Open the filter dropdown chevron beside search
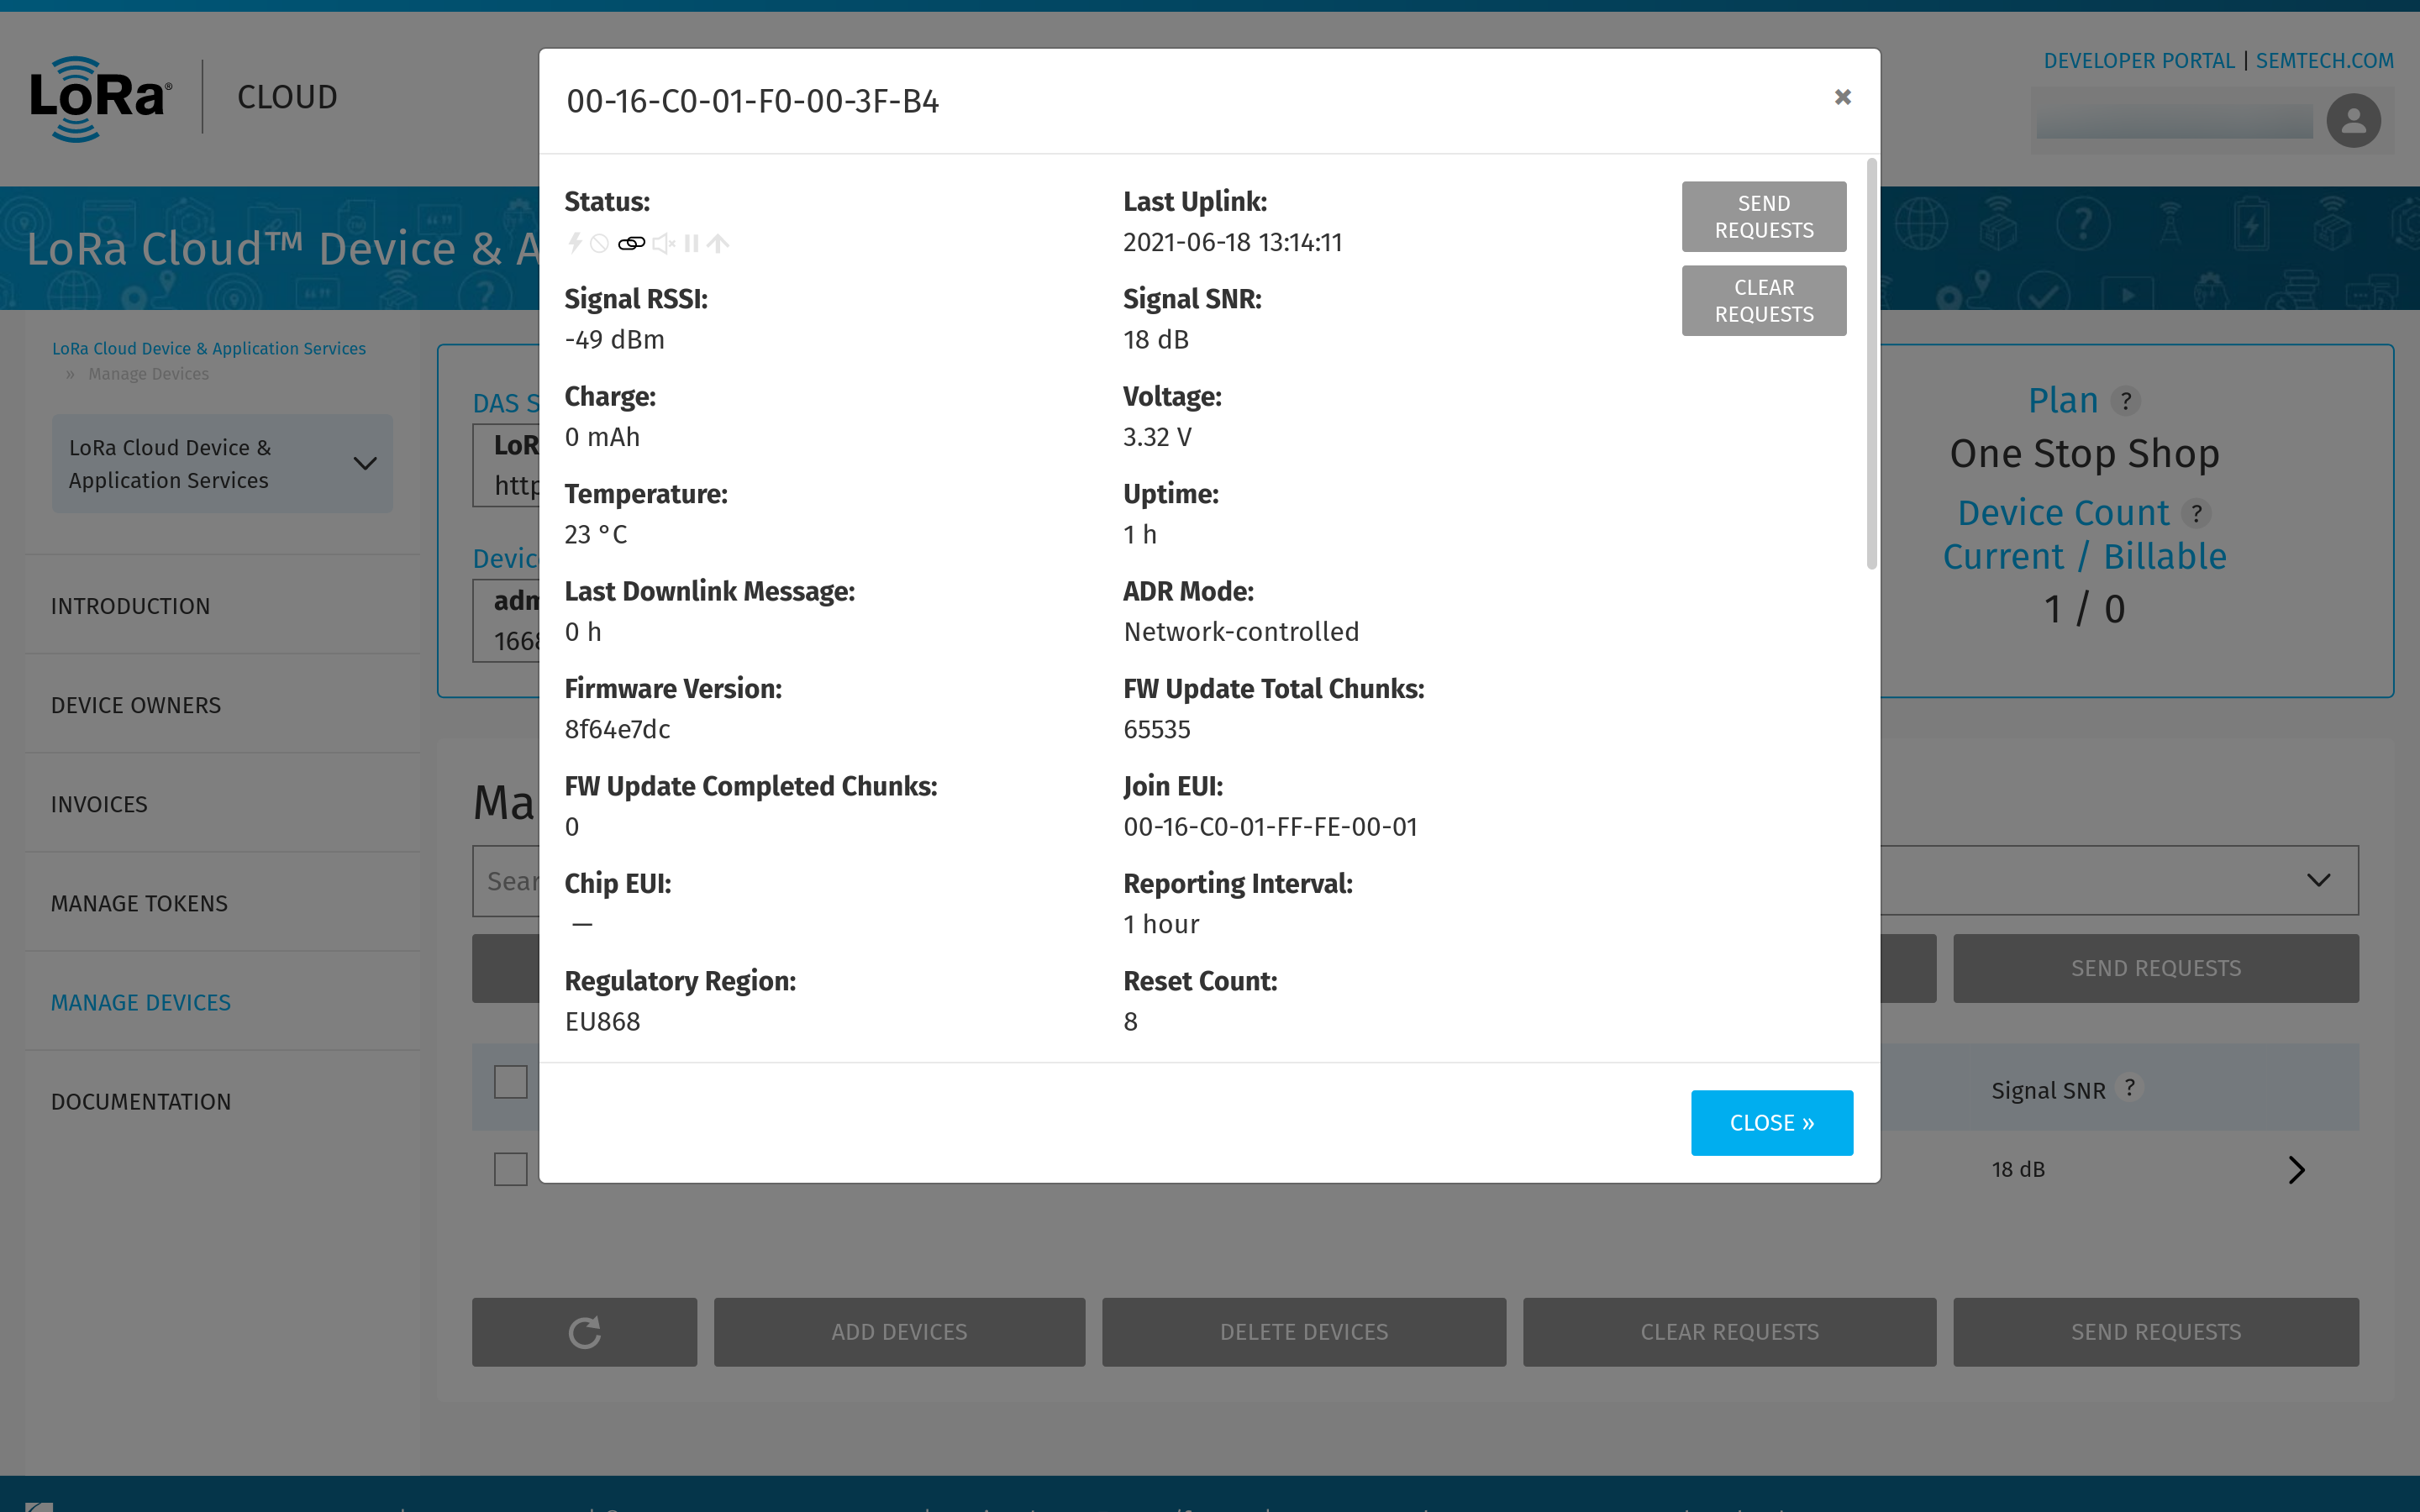Screen dimensions: 2420x1512 [2318, 880]
